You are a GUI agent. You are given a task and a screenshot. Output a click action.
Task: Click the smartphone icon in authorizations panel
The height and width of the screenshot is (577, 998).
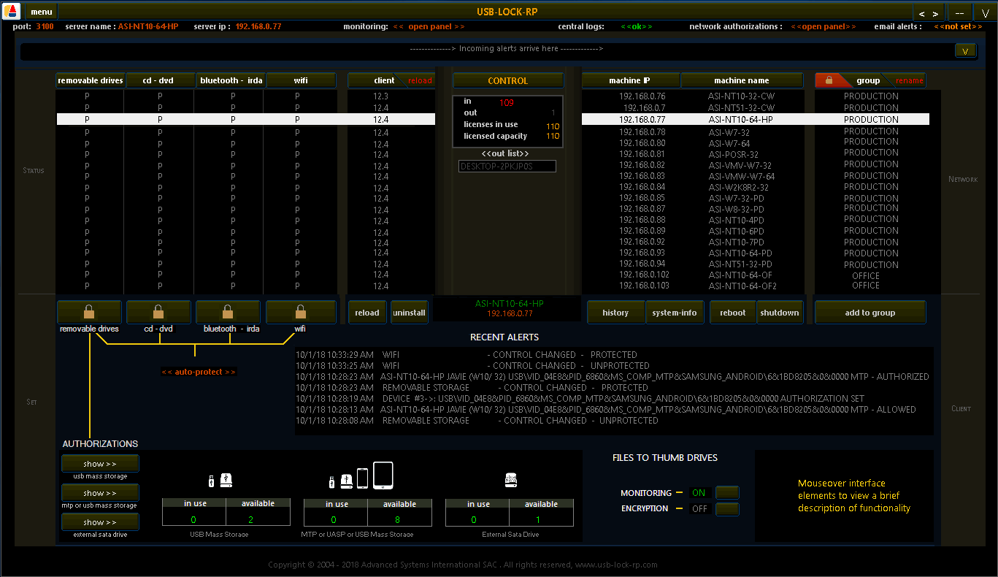362,478
